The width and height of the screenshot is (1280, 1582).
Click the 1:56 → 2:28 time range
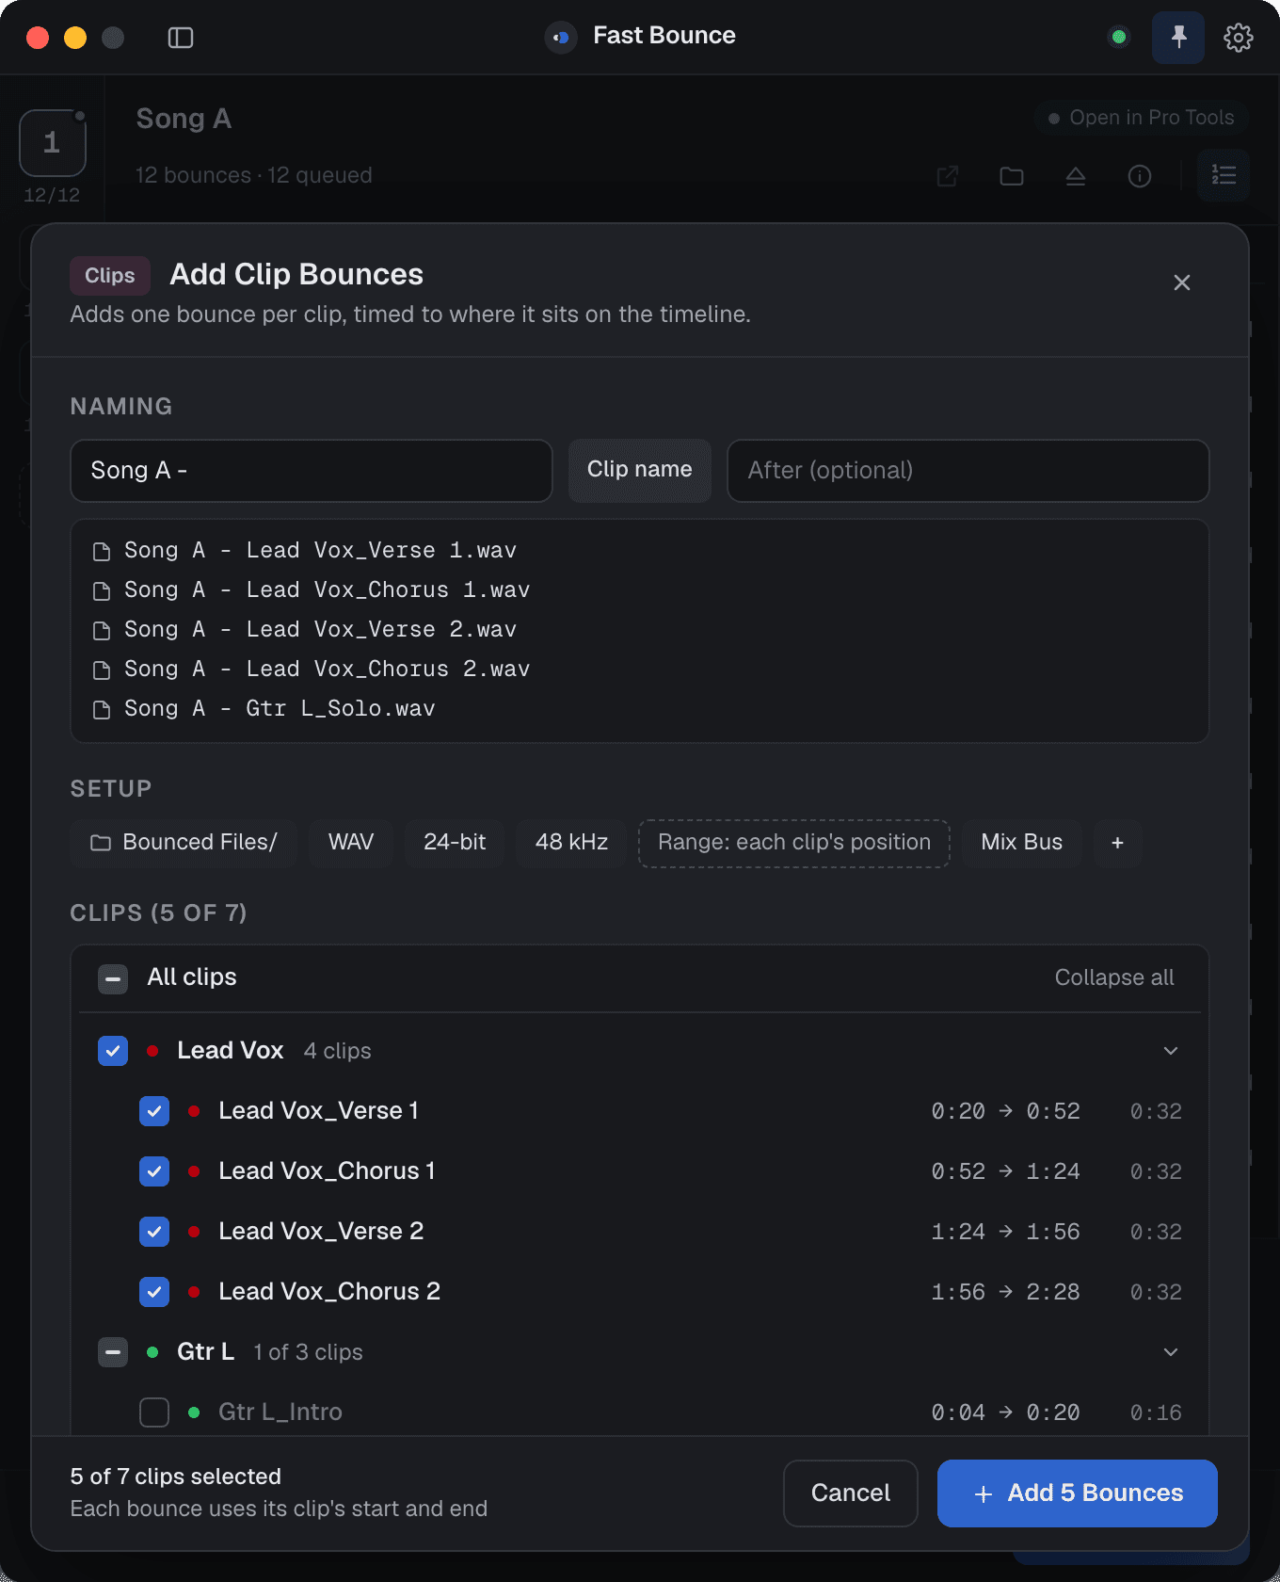pos(1005,1292)
